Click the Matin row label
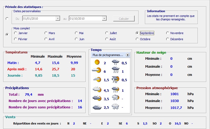 coord(13,63)
